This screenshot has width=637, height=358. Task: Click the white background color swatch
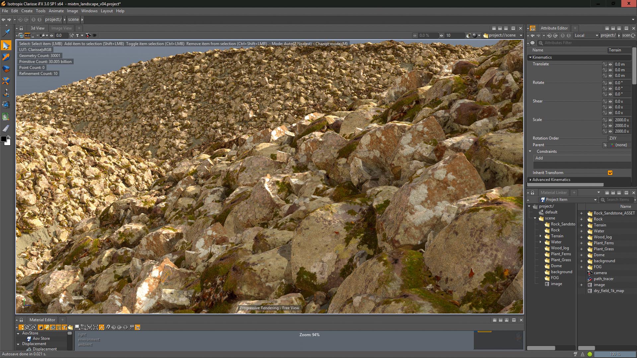coord(8,143)
